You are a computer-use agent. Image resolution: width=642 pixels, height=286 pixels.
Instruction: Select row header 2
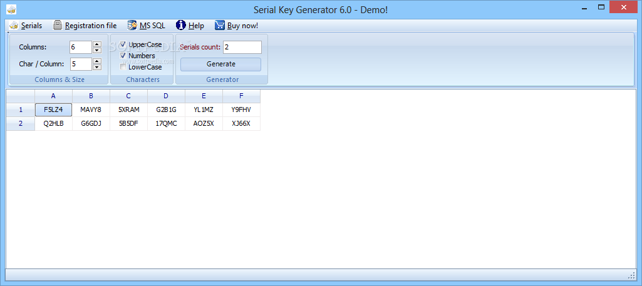[21, 123]
